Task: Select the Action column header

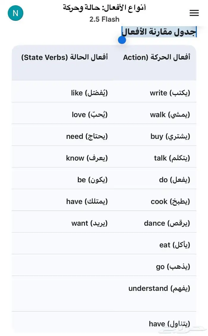Action: click(x=157, y=57)
